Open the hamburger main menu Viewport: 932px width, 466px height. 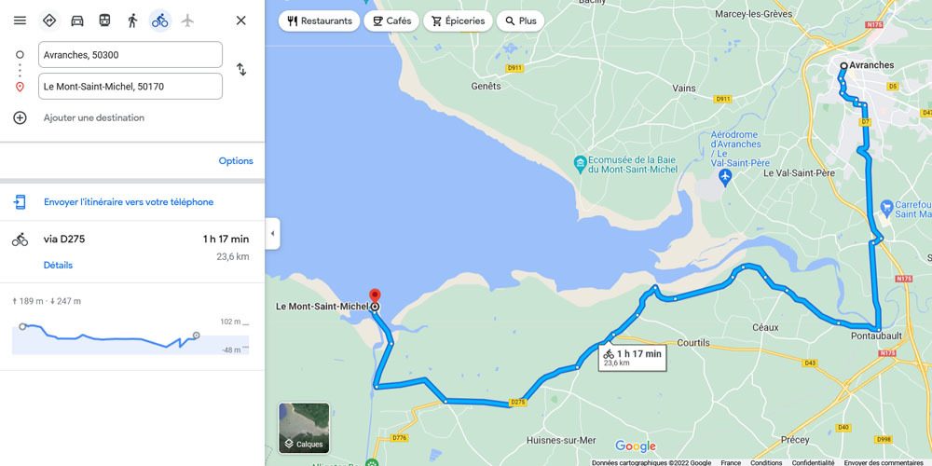20,21
